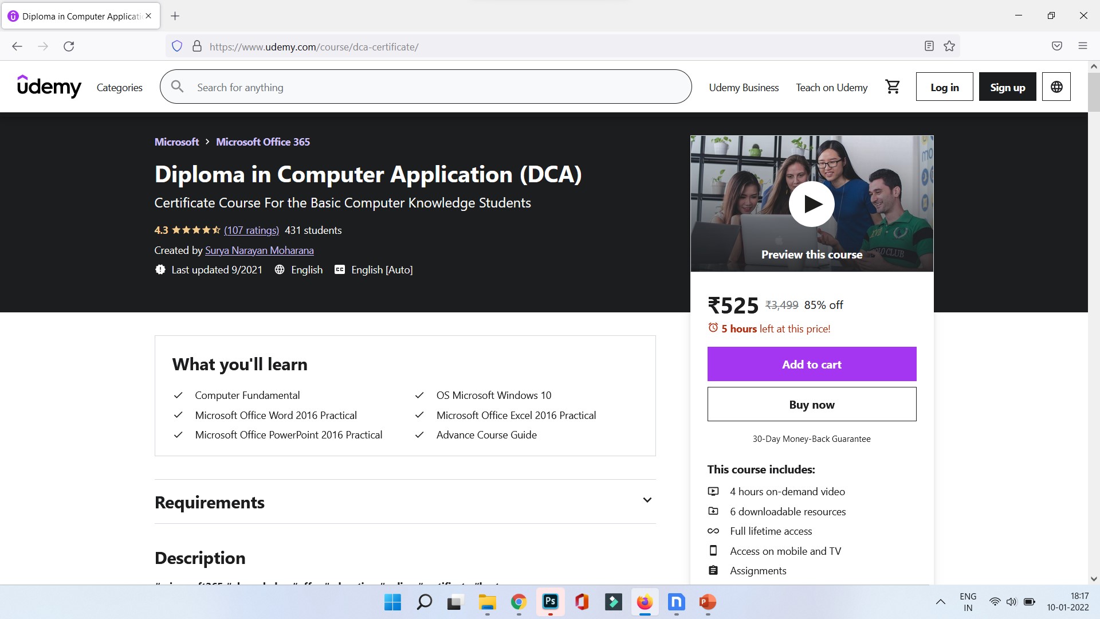The height and width of the screenshot is (619, 1100).
Task: Click the Buy now button
Action: [x=811, y=404]
